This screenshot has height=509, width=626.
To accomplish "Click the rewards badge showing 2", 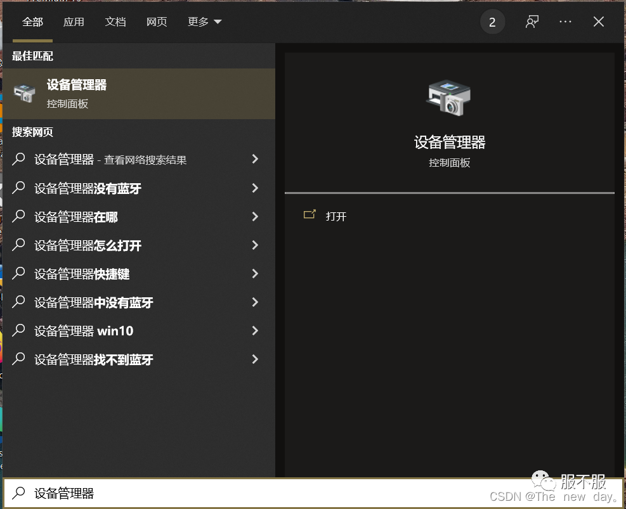I will (492, 22).
